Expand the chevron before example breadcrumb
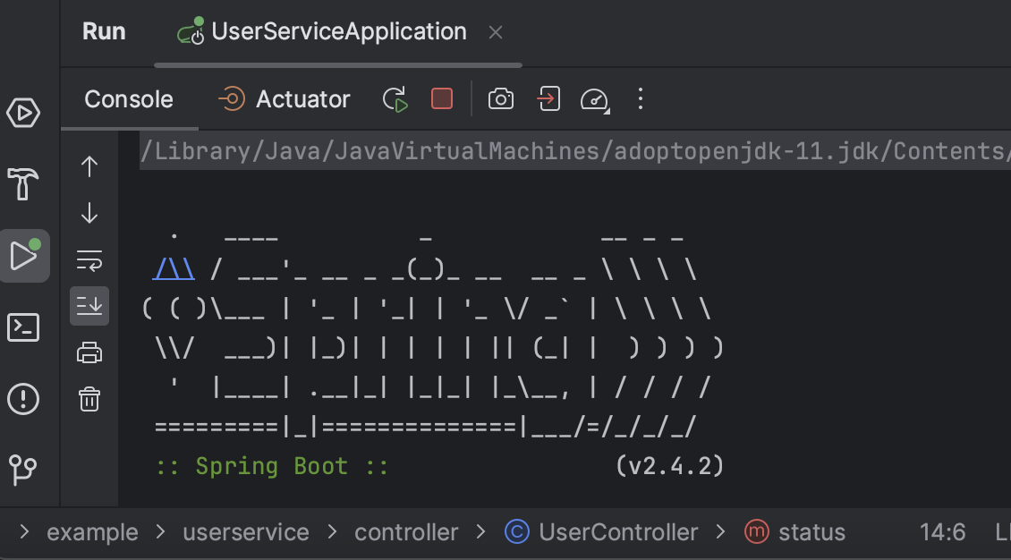 pos(24,531)
